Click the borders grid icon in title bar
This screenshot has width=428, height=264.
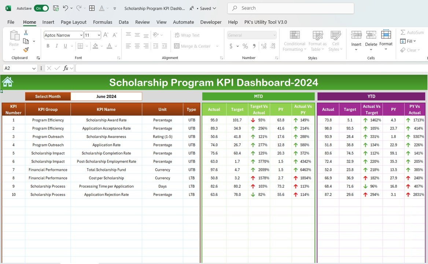[92, 8]
